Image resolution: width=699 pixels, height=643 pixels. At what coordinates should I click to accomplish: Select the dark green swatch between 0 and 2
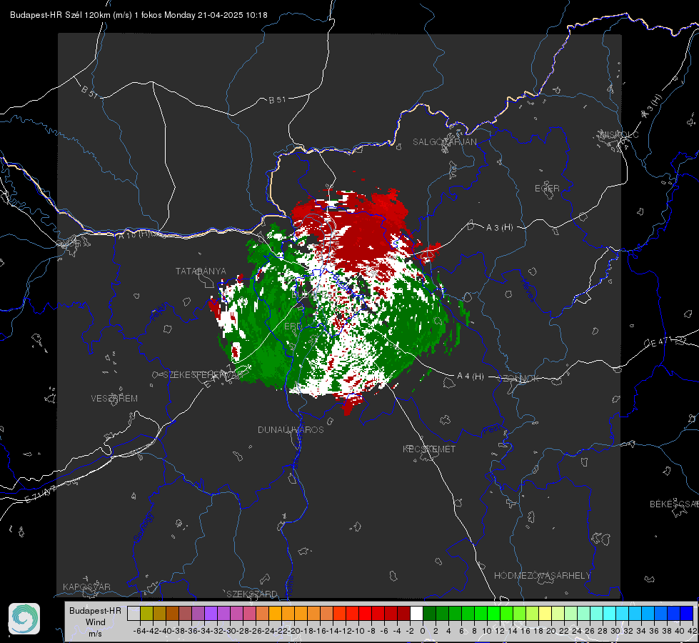(429, 613)
